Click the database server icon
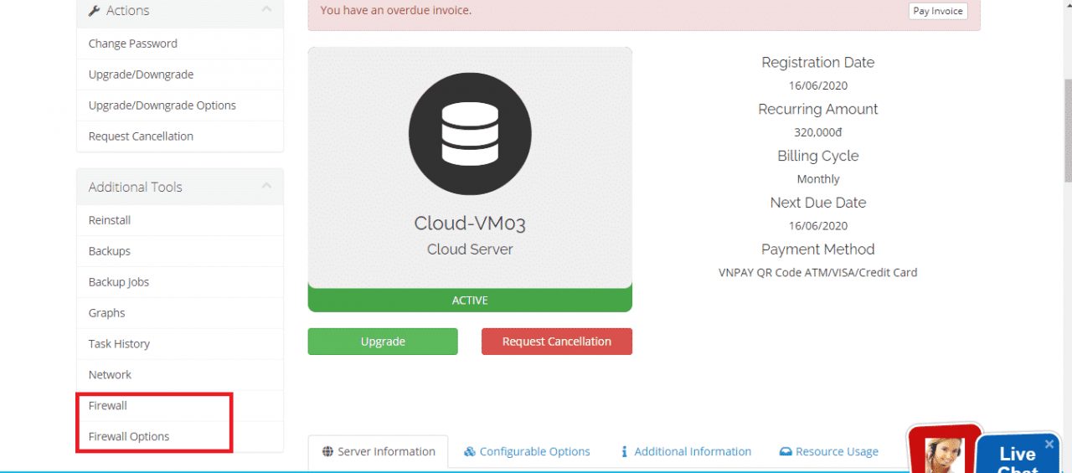The width and height of the screenshot is (1072, 473). pyautogui.click(x=470, y=134)
